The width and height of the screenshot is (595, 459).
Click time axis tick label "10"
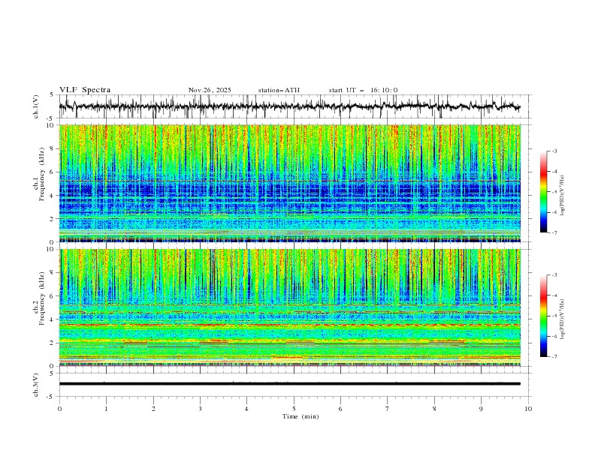(528, 409)
